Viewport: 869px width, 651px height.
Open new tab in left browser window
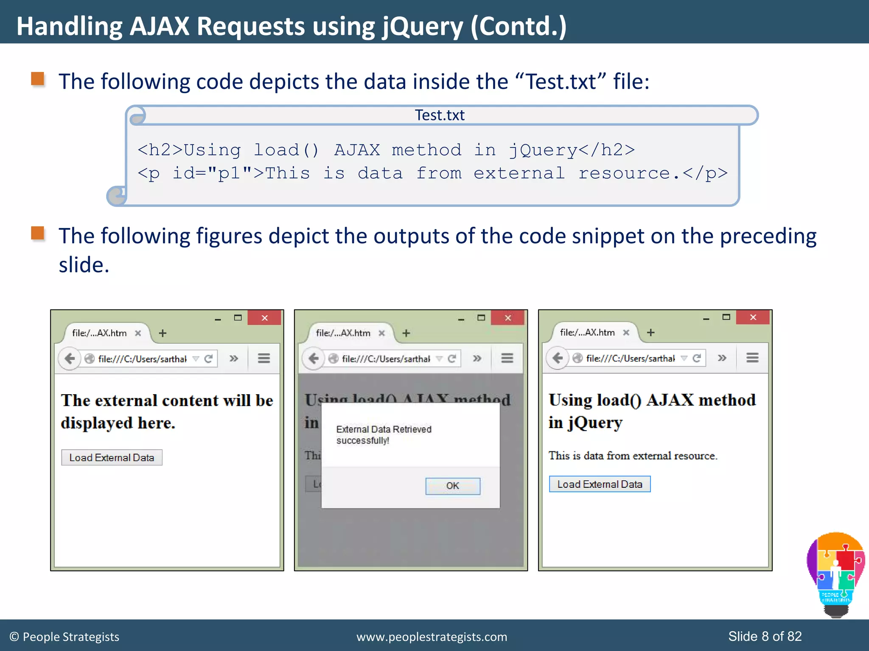click(x=163, y=334)
